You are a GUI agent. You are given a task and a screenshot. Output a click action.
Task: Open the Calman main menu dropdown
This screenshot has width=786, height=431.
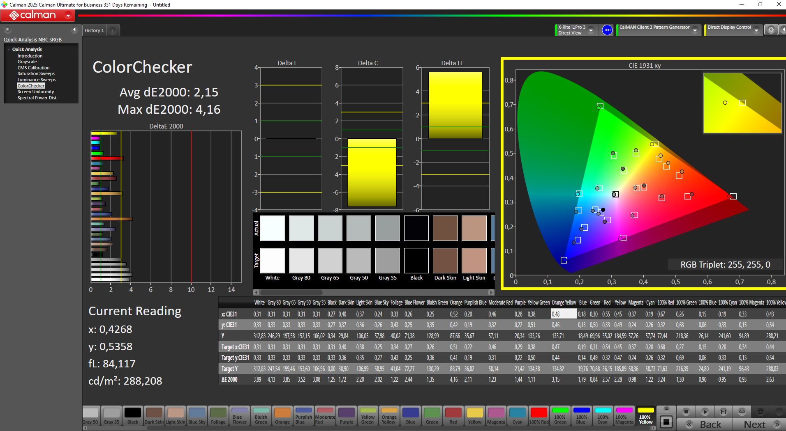pyautogui.click(x=68, y=16)
